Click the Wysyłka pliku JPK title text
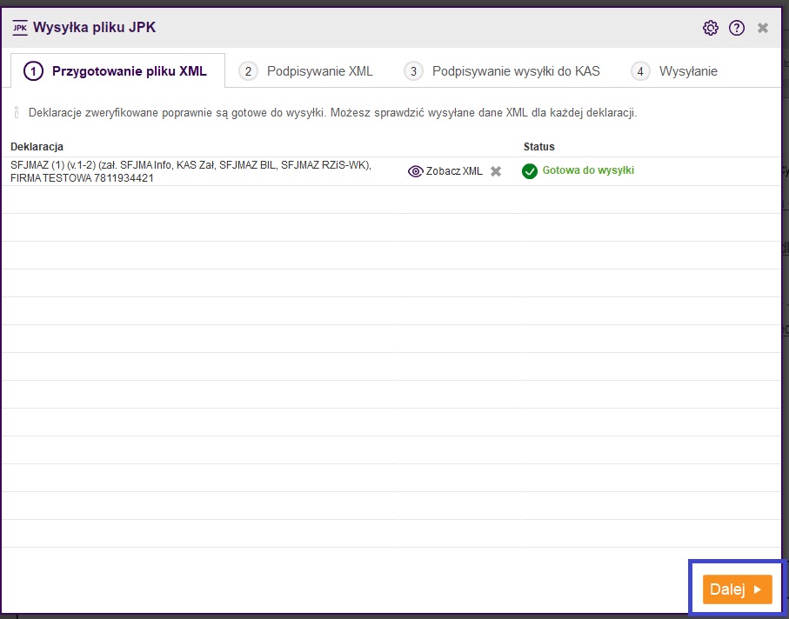The height and width of the screenshot is (619, 789). coord(94,28)
